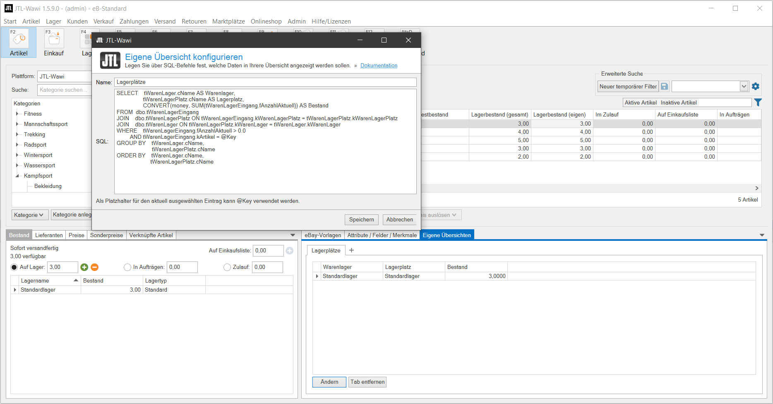The height and width of the screenshot is (404, 773).
Task: Open the Verkauf menu
Action: pyautogui.click(x=103, y=21)
